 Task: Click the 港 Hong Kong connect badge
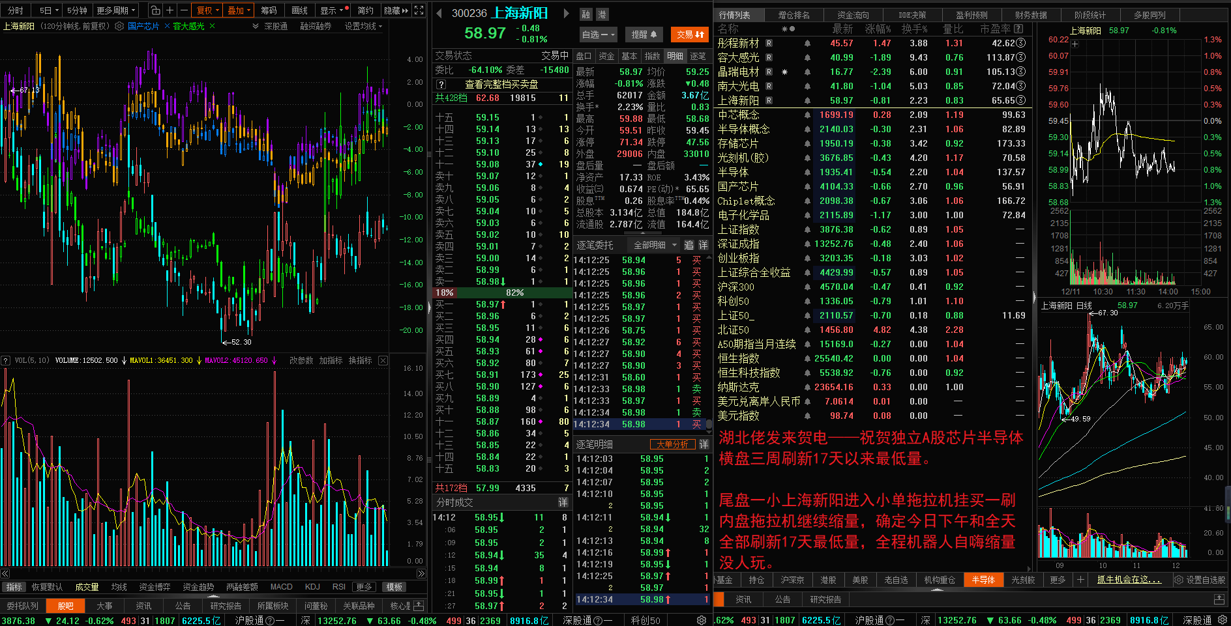click(601, 14)
